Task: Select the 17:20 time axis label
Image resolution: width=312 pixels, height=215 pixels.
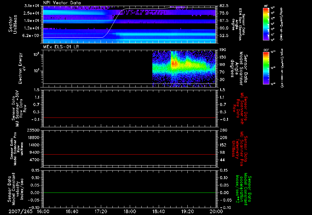Action: pos(101,211)
